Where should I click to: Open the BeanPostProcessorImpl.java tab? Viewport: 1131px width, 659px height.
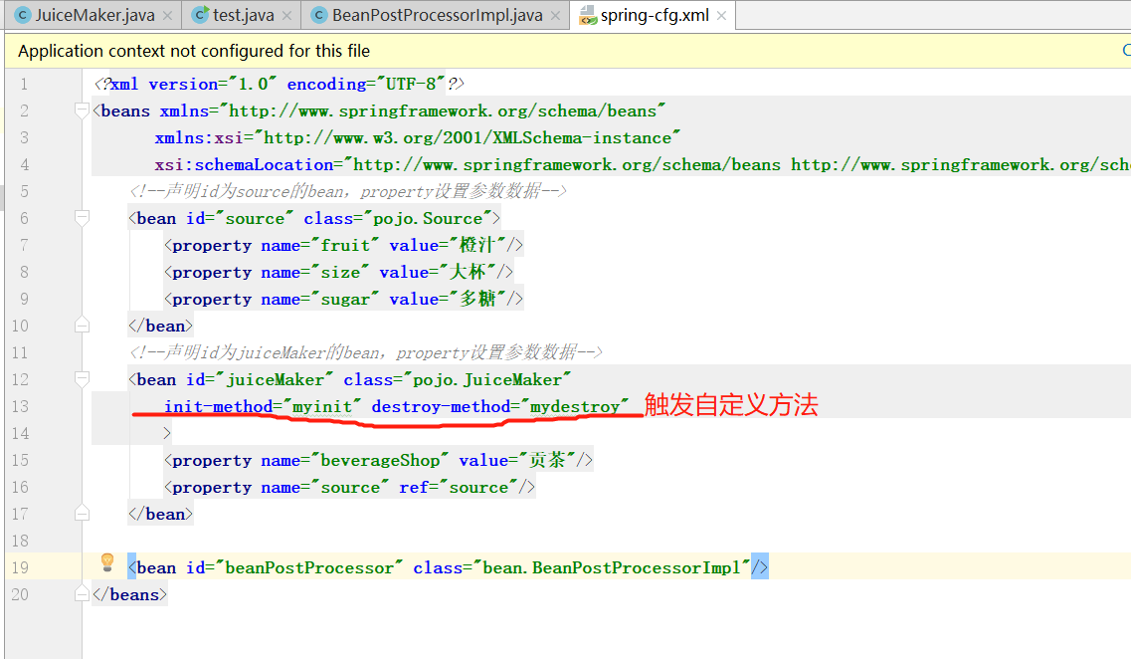coord(437,15)
